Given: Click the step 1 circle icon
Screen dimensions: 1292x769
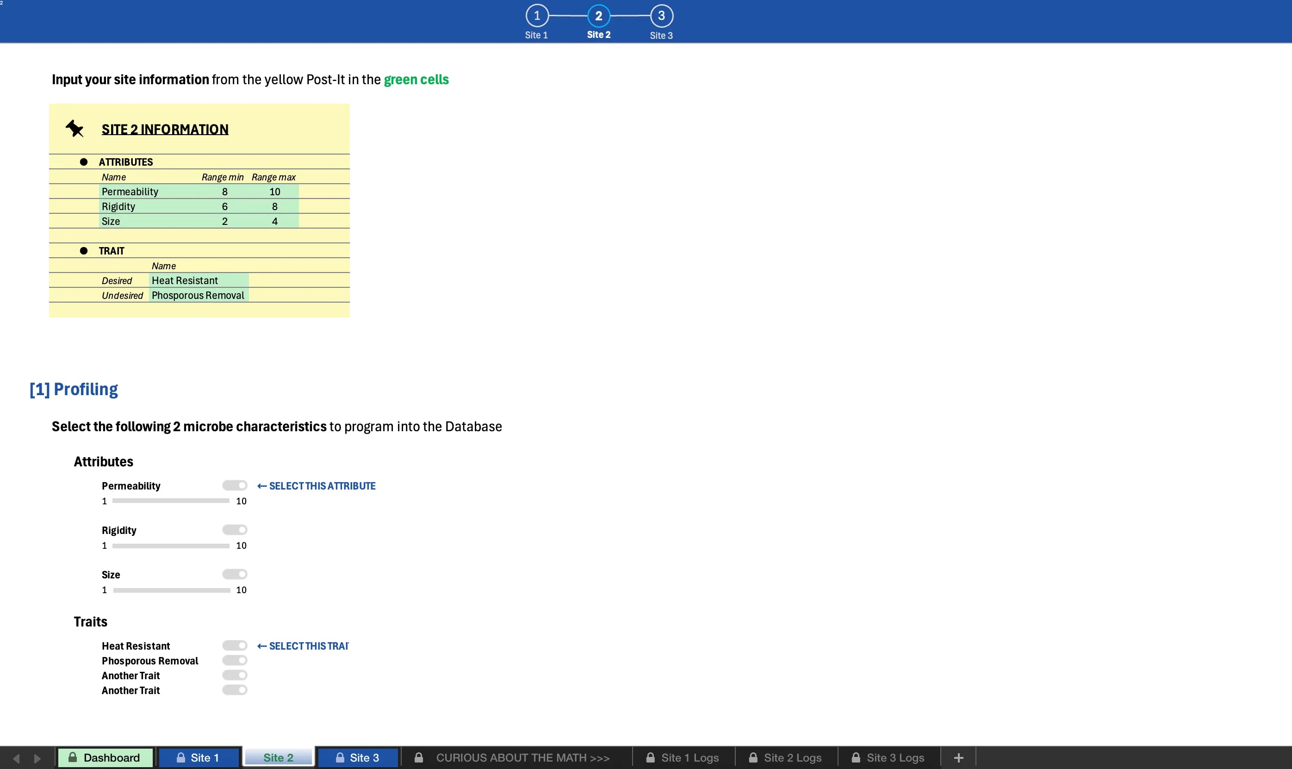Looking at the screenshot, I should coord(537,16).
